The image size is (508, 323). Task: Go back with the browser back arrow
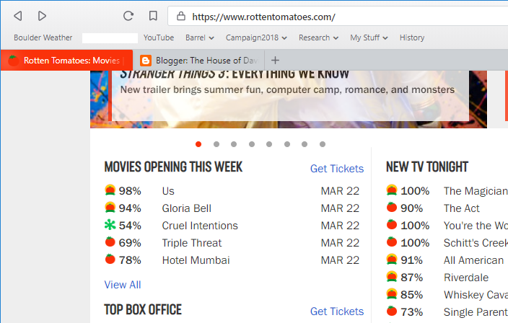click(18, 16)
